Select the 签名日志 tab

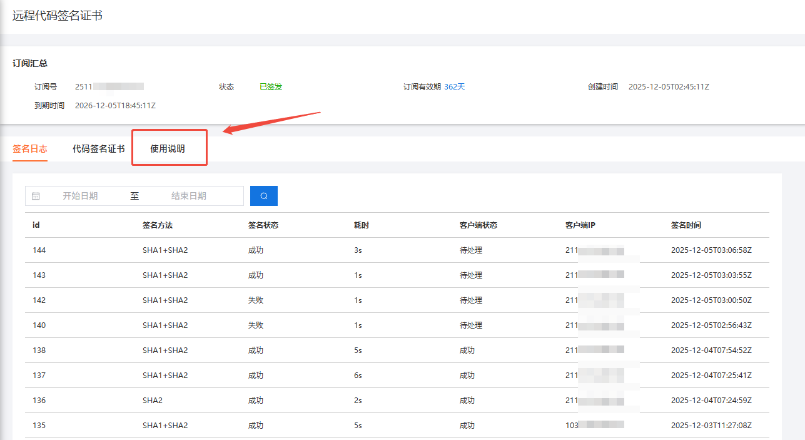pyautogui.click(x=29, y=150)
